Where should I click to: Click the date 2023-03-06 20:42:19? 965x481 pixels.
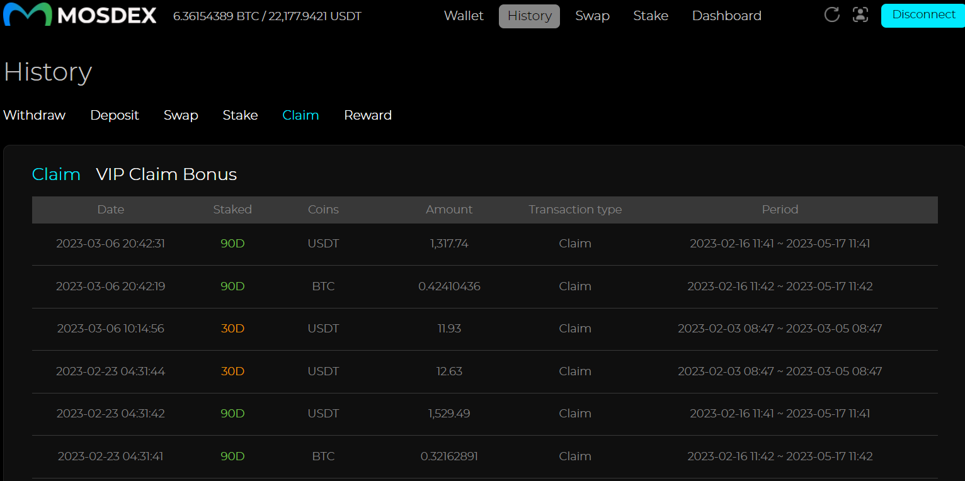pos(110,286)
